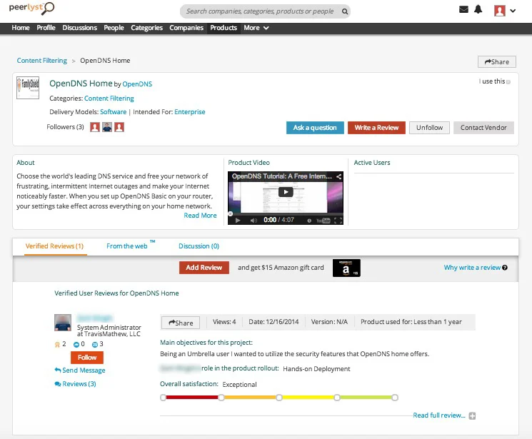The image size is (532, 439).
Task: Click the green segment of satisfaction slider
Action: coord(366,398)
